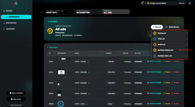This screenshot has height=107, width=195.
Task: Pause ad 34144
Action: (166, 93)
